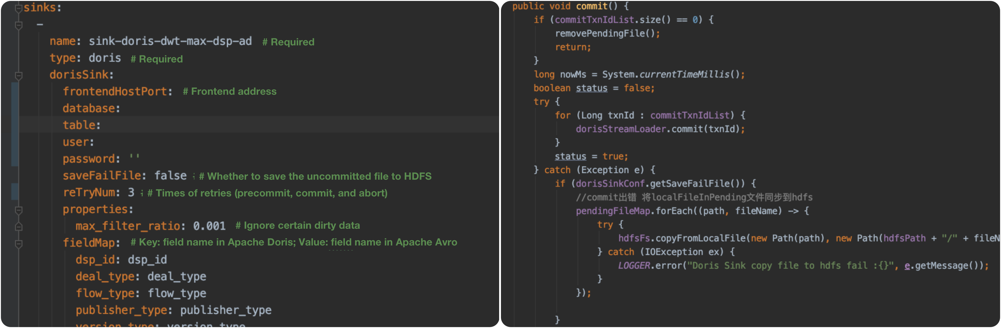1001x328 pixels.
Task: Collapse the sinks block fold marker
Action: (x=18, y=8)
